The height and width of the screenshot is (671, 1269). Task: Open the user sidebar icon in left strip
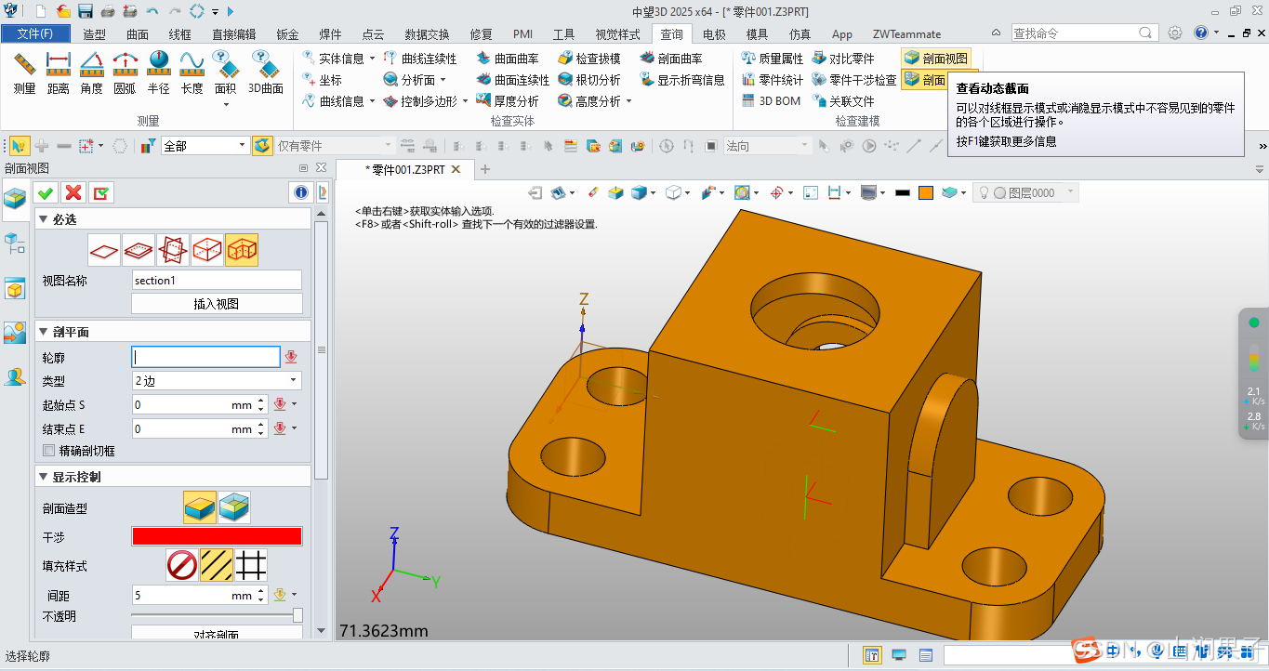15,377
